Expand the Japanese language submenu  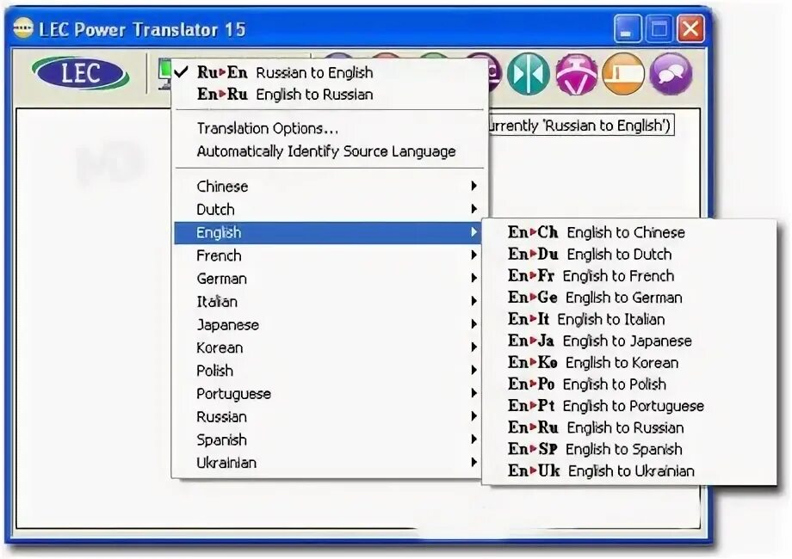pos(329,325)
